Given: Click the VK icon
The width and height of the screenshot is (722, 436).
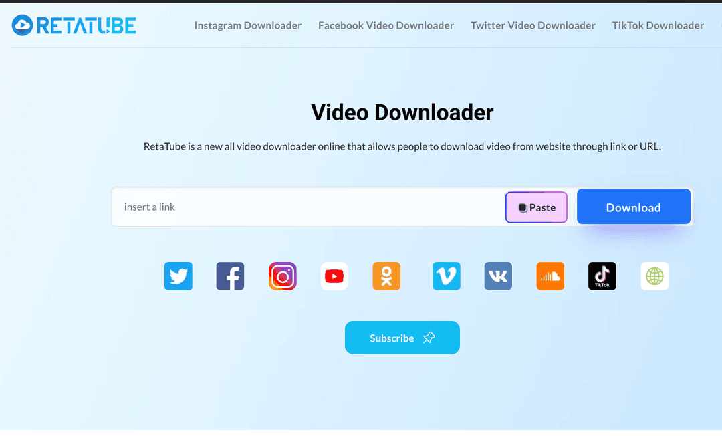Looking at the screenshot, I should tap(498, 276).
